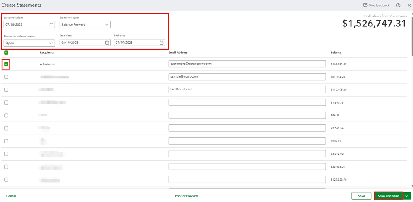Image resolution: width=413 pixels, height=202 pixels.
Task: Open the help question mark icon
Action: coord(398,5)
